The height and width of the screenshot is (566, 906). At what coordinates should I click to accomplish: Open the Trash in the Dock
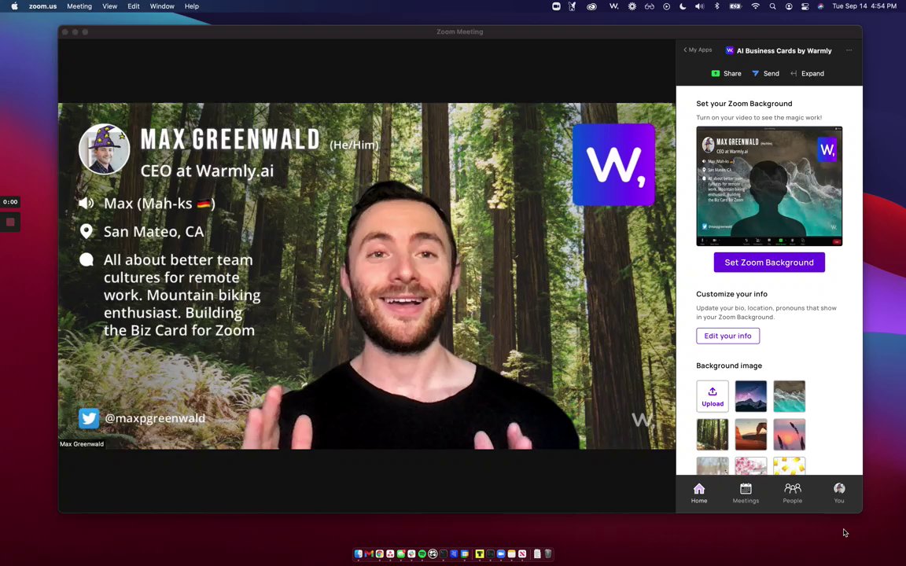[x=548, y=554]
